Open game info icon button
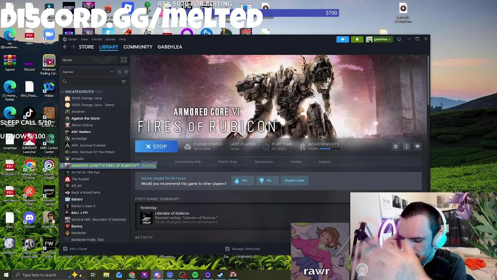Screen dimensions: 497x280 click(x=407, y=147)
